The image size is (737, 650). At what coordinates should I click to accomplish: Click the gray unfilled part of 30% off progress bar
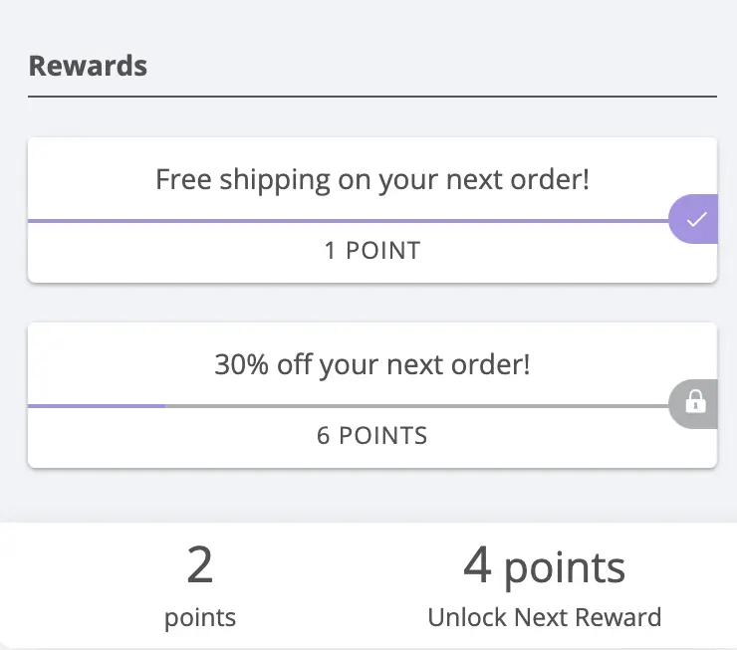click(x=418, y=406)
